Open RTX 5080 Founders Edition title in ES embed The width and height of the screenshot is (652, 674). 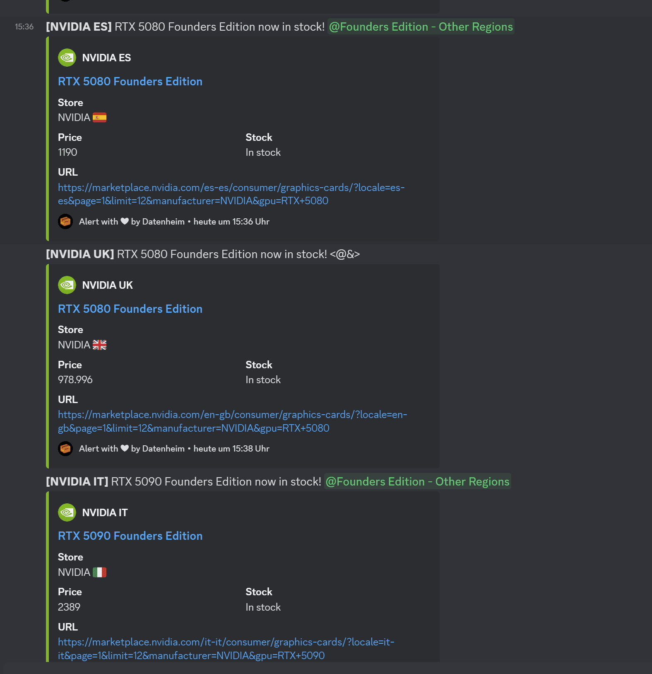tap(130, 81)
